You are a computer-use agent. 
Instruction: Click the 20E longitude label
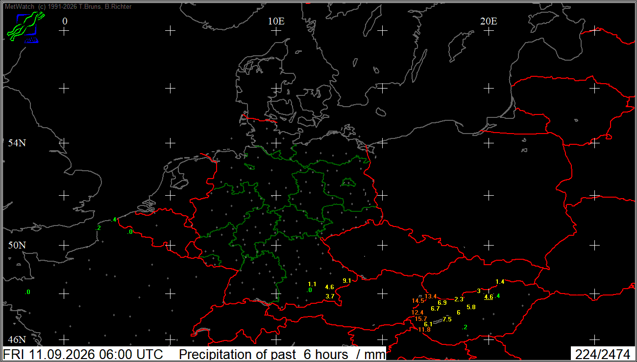489,21
